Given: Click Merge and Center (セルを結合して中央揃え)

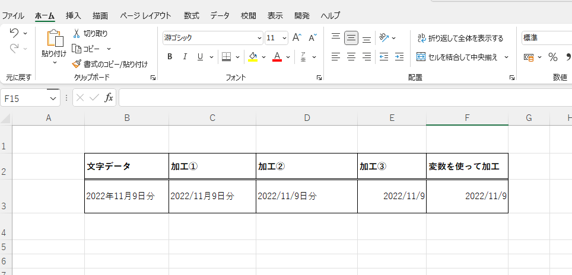Looking at the screenshot, I should tap(457, 57).
